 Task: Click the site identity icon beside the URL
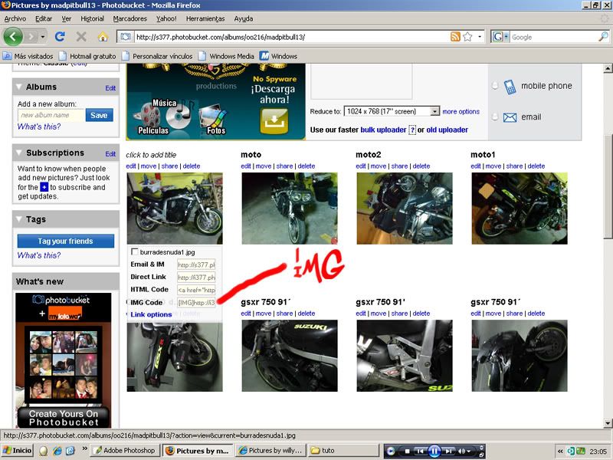click(x=126, y=37)
